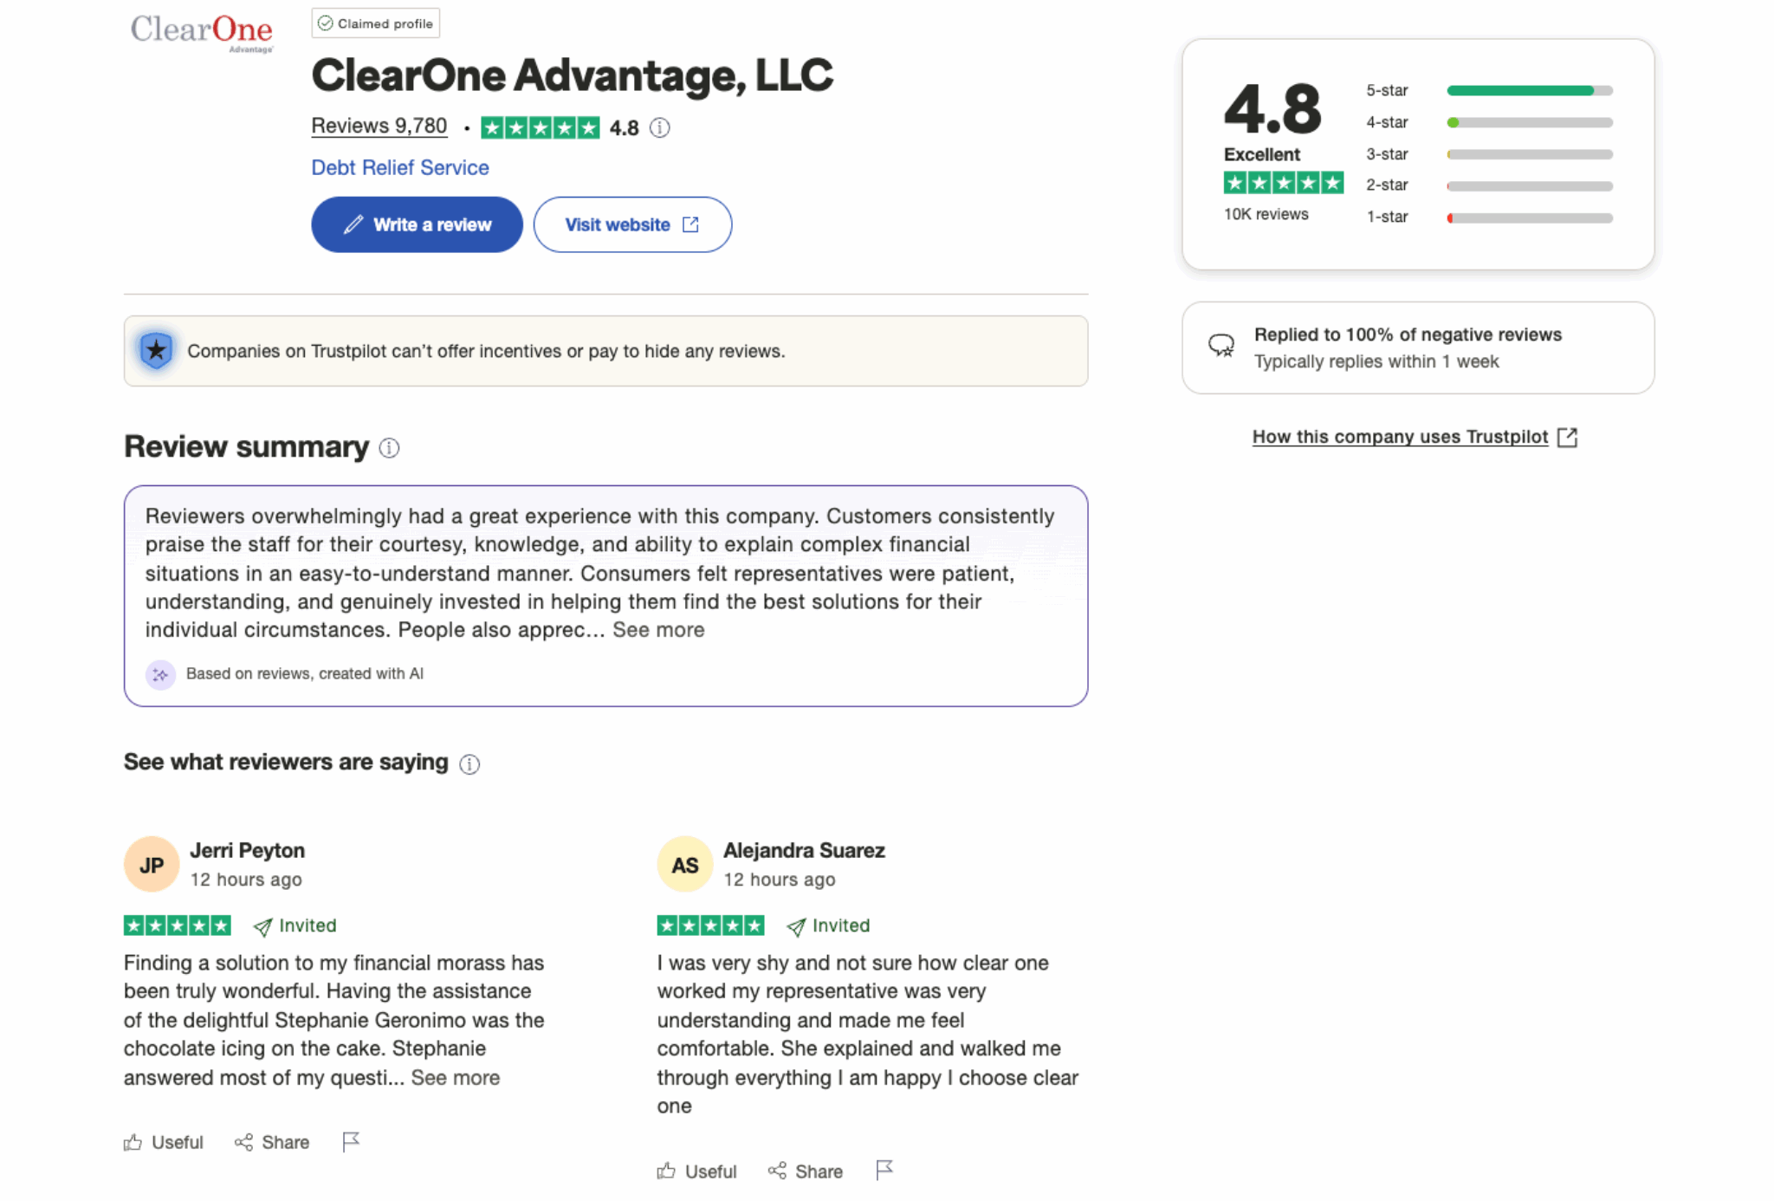Toggle the 1-star review filter bar
1774x1201 pixels.
click(x=1529, y=217)
